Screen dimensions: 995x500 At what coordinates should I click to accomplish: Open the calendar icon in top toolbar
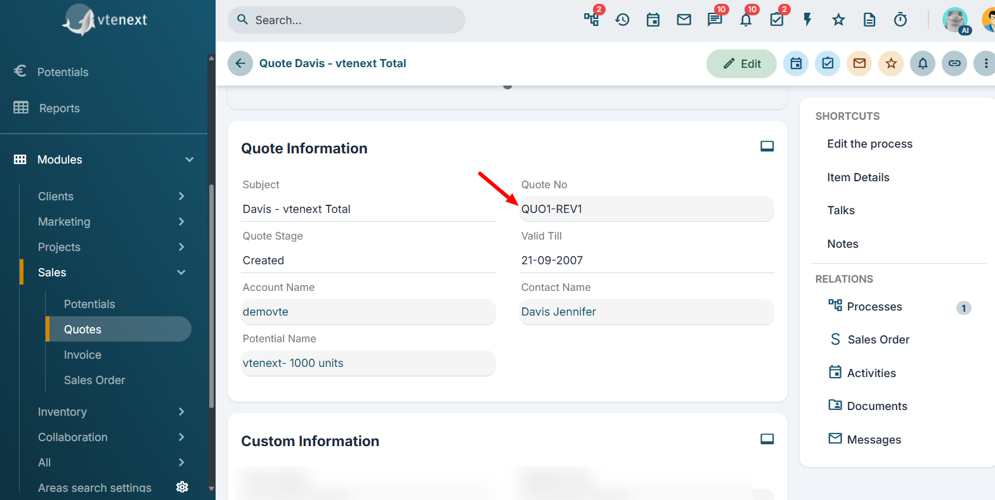pyautogui.click(x=653, y=20)
